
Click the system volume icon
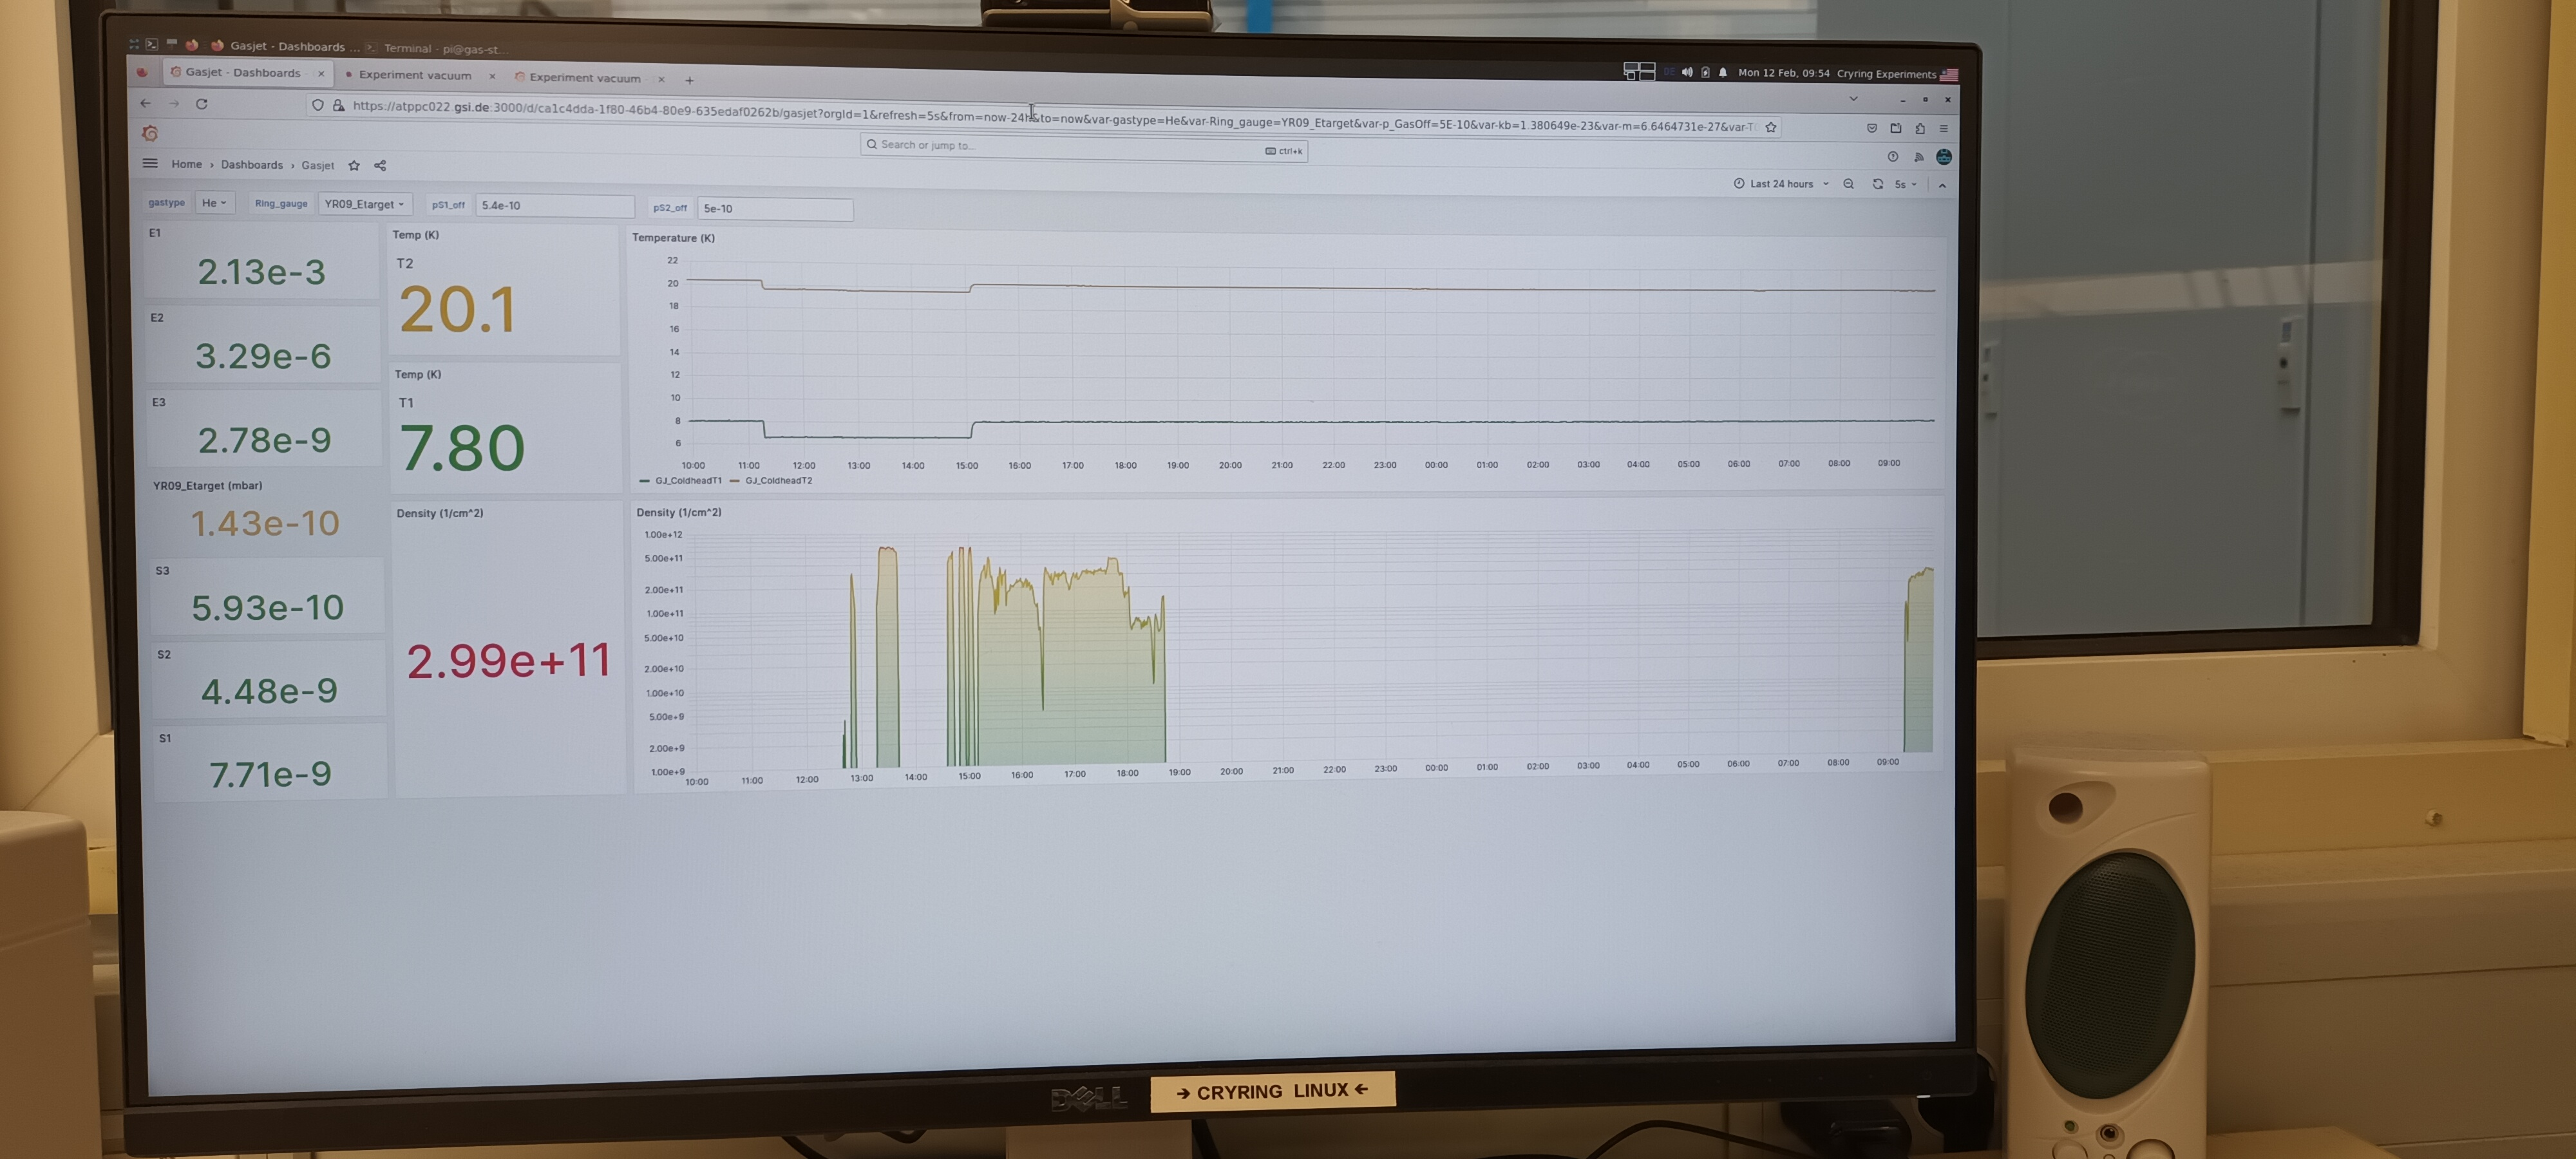1687,72
